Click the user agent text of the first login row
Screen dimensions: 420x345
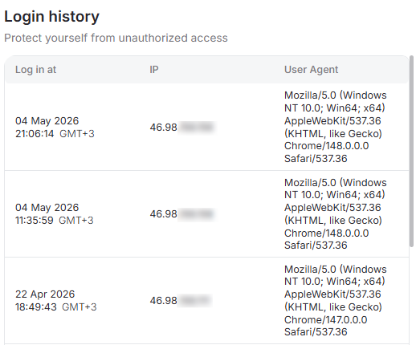point(336,127)
